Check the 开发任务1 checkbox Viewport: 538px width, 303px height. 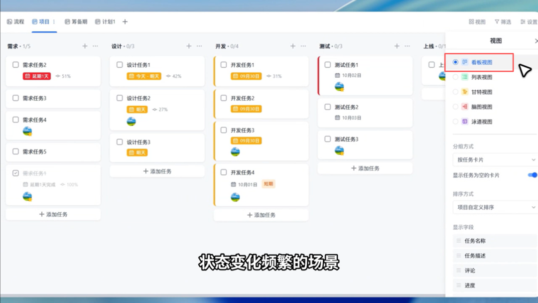click(223, 64)
